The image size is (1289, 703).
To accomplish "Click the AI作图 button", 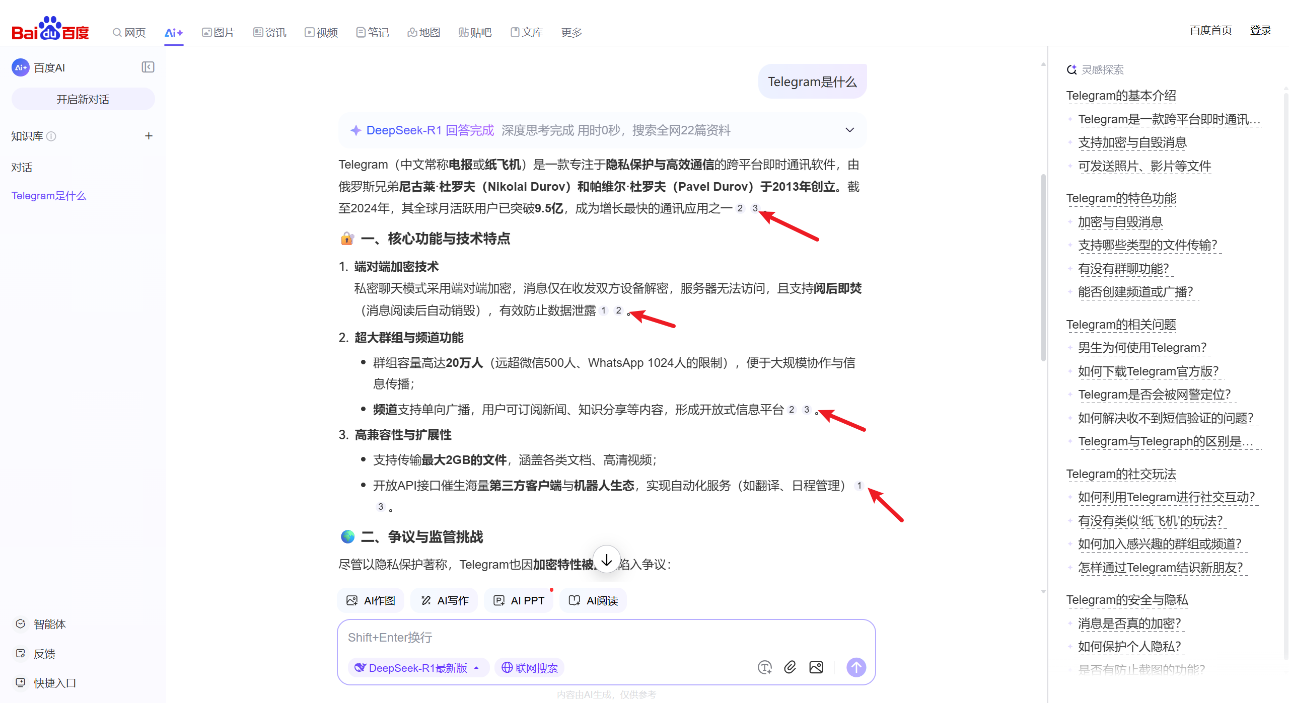I will [371, 600].
